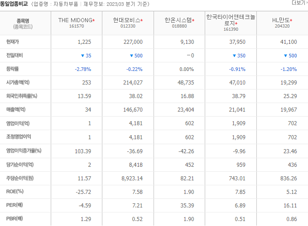Select HL만도 current price 41,100

289,42
